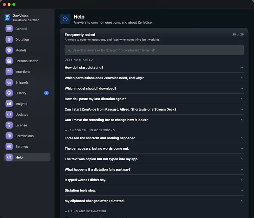Click the ZenVoice app logo
The height and width of the screenshot is (218, 254).
coord(7,18)
